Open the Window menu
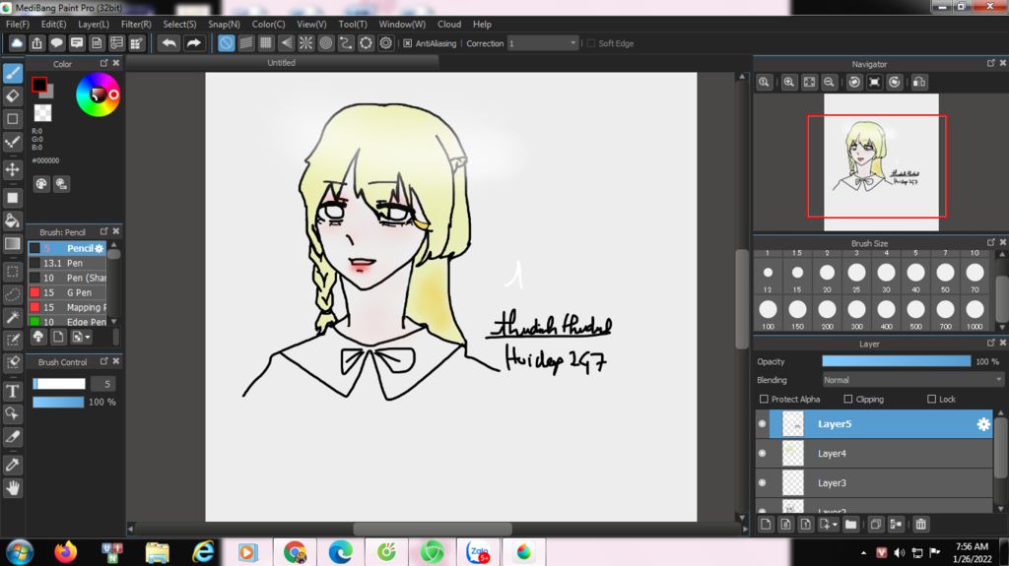The width and height of the screenshot is (1009, 566). click(x=402, y=24)
